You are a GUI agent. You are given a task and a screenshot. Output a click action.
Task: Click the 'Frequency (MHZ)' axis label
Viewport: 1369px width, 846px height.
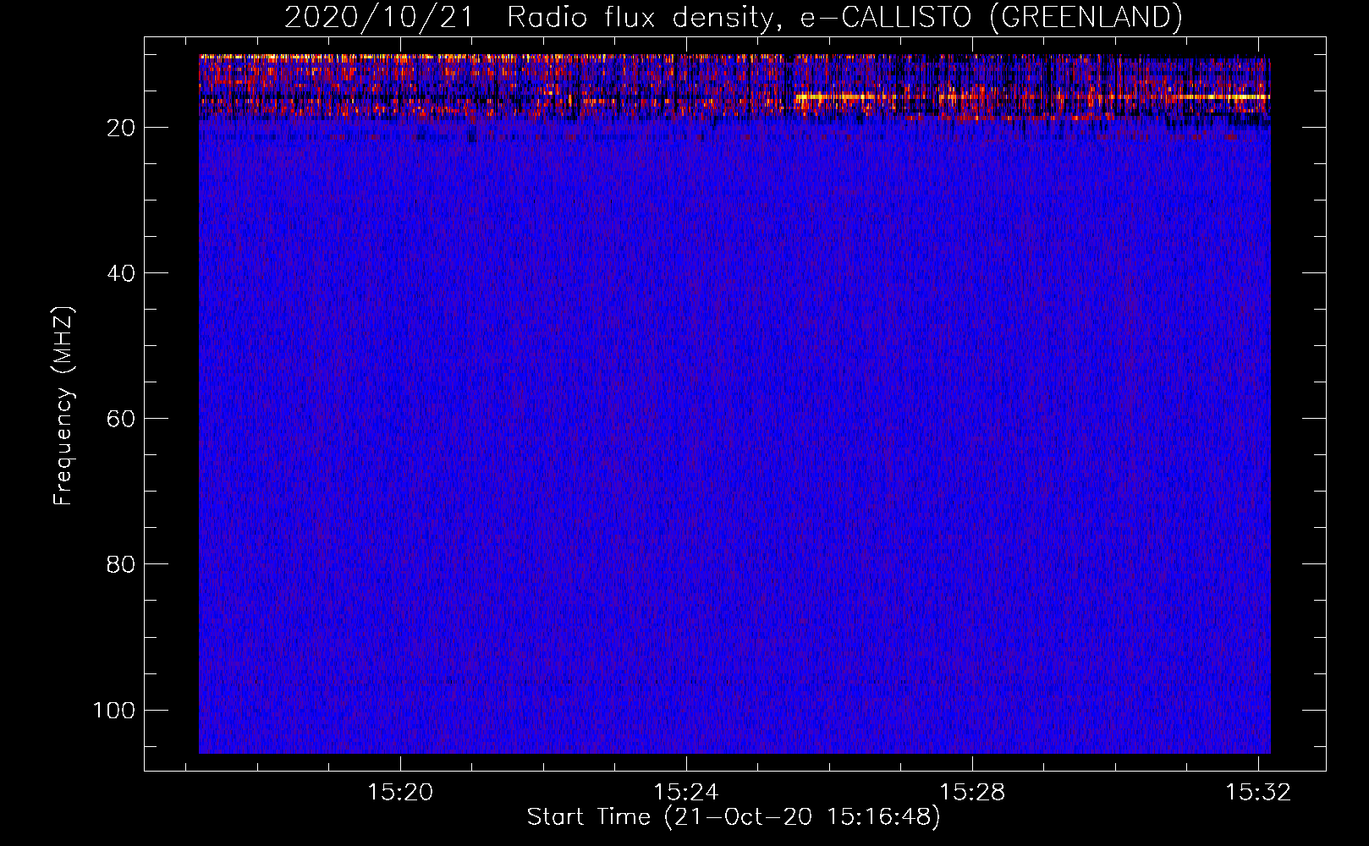(x=63, y=406)
